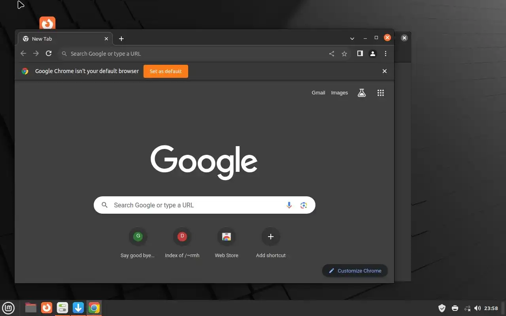Set Chrome as default browser
This screenshot has height=316, width=506.
coord(166,71)
